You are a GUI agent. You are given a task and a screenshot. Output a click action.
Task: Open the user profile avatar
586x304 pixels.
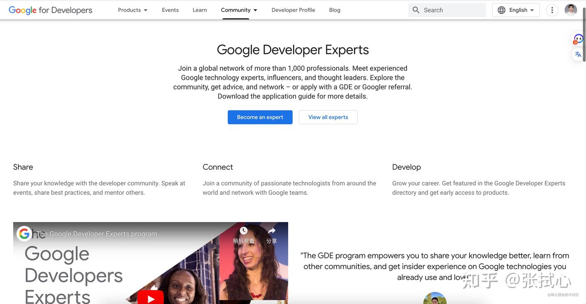(571, 10)
